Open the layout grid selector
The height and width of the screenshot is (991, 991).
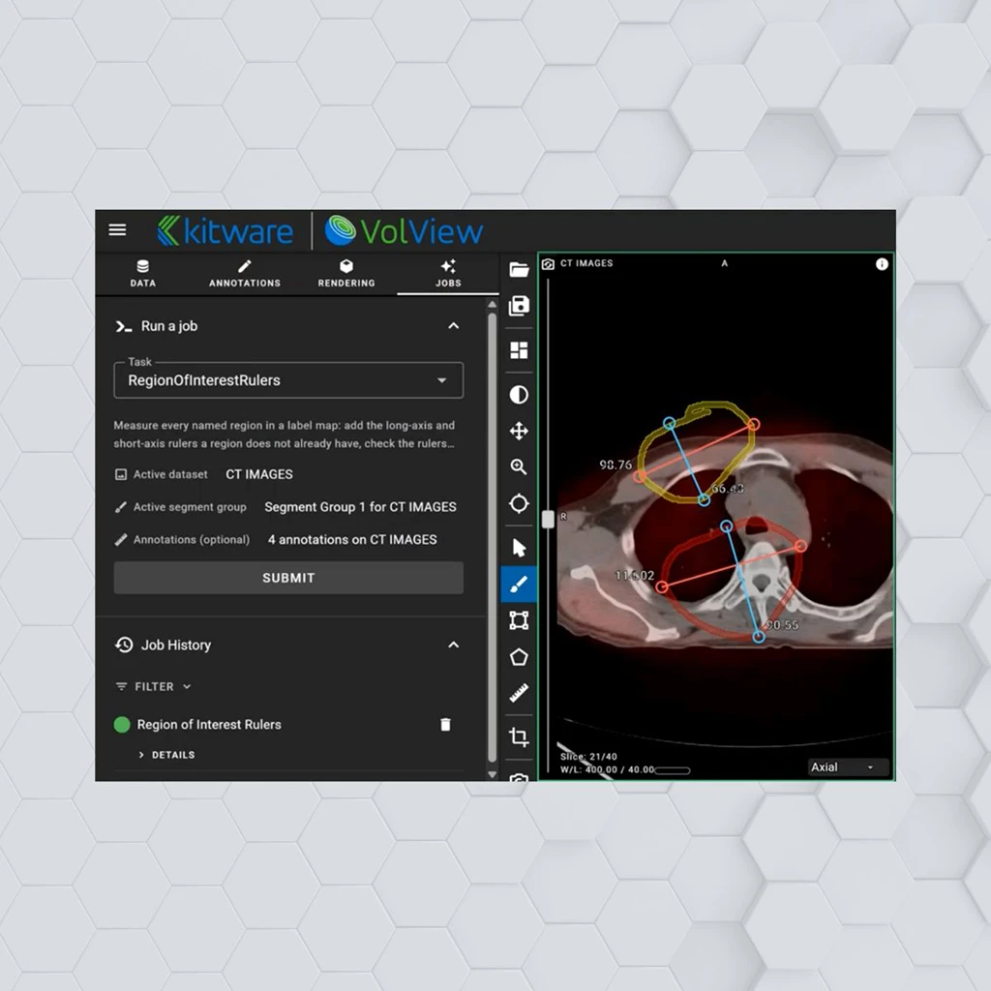click(519, 350)
